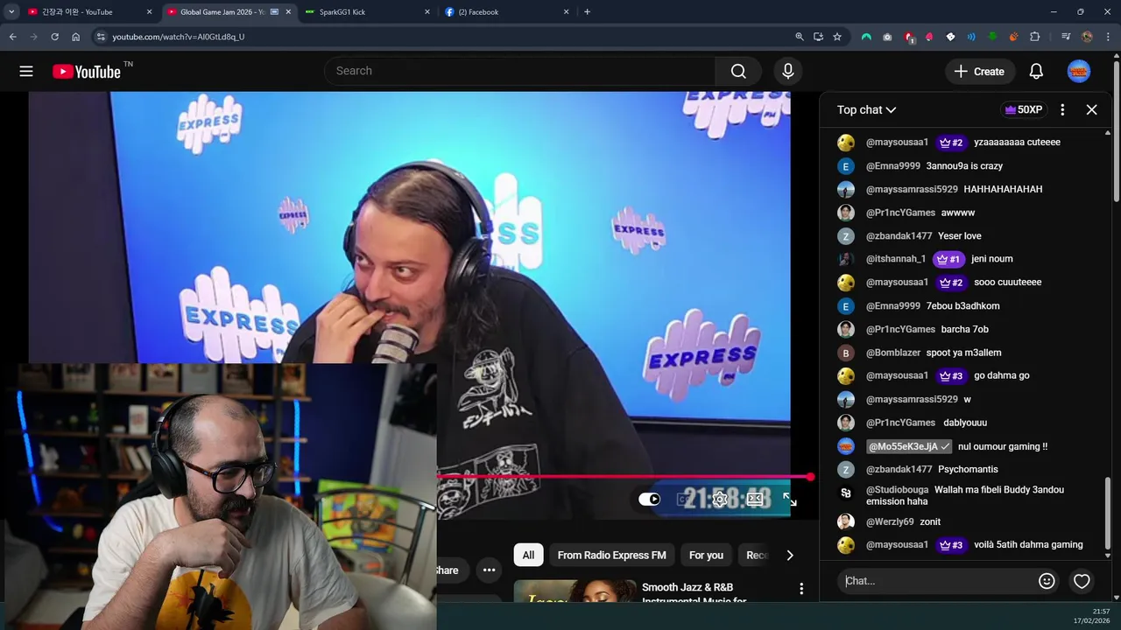1121x630 pixels.
Task: Reload the page
Action: pos(54,37)
